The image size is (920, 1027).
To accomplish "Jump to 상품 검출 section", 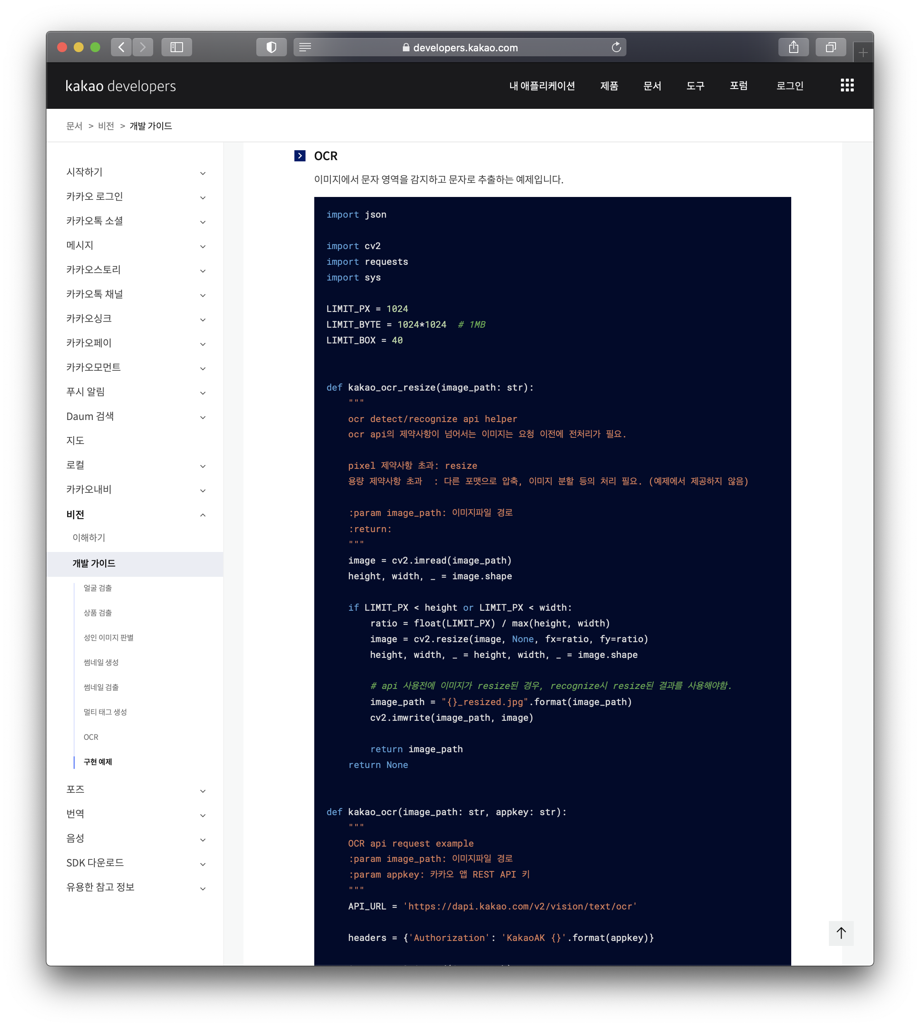I will (98, 613).
